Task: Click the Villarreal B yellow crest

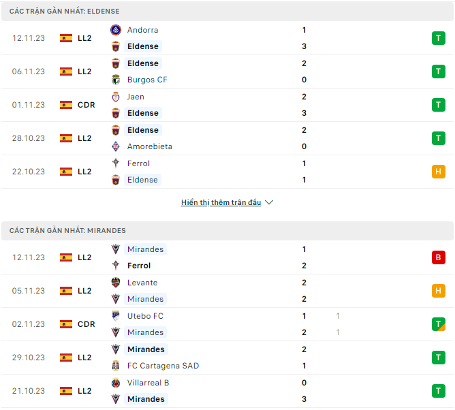Action: point(116,383)
